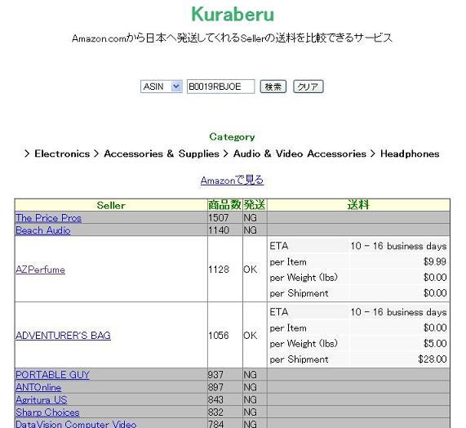Click the 商品数 column header
The image size is (466, 428).
tap(224, 205)
